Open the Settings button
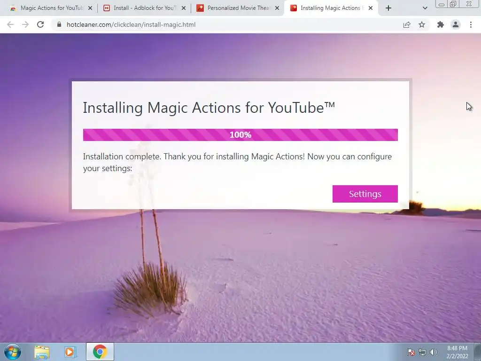The height and width of the screenshot is (361, 481). 365,194
